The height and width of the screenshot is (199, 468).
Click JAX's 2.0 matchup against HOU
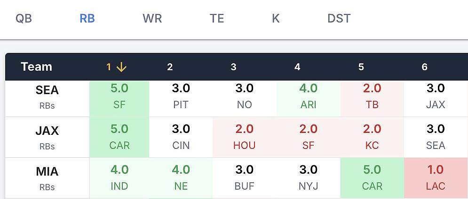245,137
